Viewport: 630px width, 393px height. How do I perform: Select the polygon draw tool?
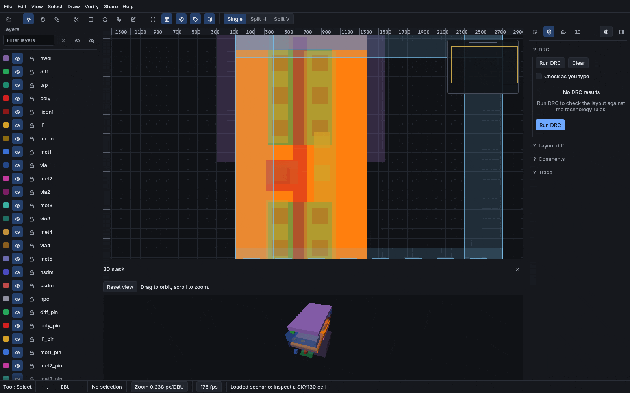coord(105,19)
